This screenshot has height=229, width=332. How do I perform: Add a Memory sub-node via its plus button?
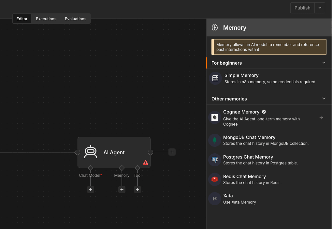point(122,190)
